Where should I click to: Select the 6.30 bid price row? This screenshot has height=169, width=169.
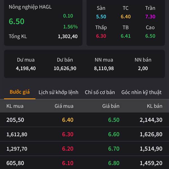68,134
